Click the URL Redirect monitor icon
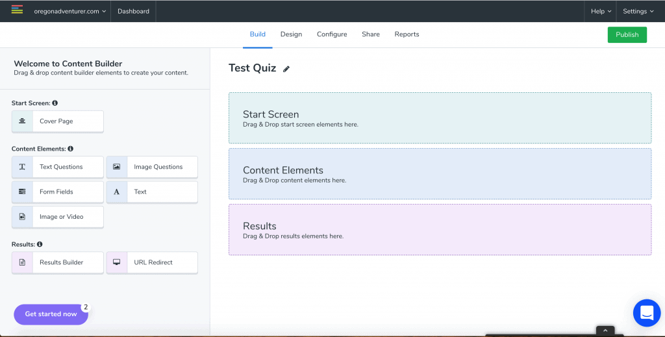665x337 pixels. pyautogui.click(x=117, y=262)
